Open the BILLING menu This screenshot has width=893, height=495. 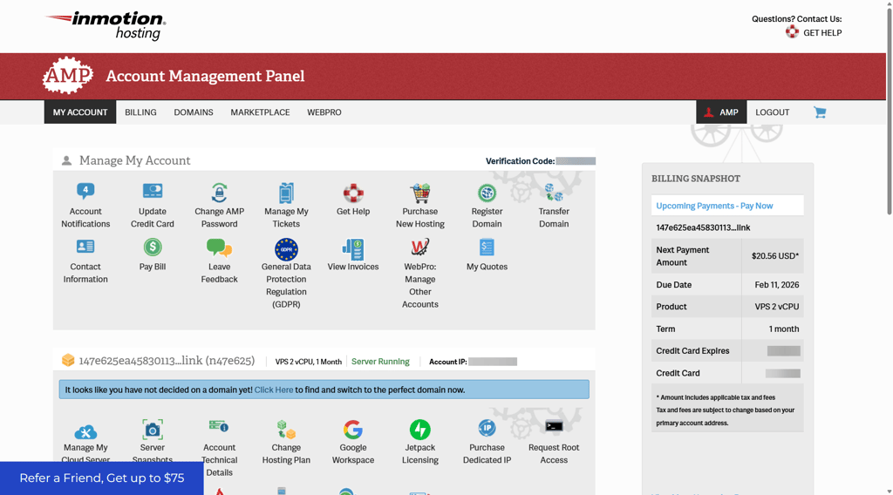click(140, 112)
